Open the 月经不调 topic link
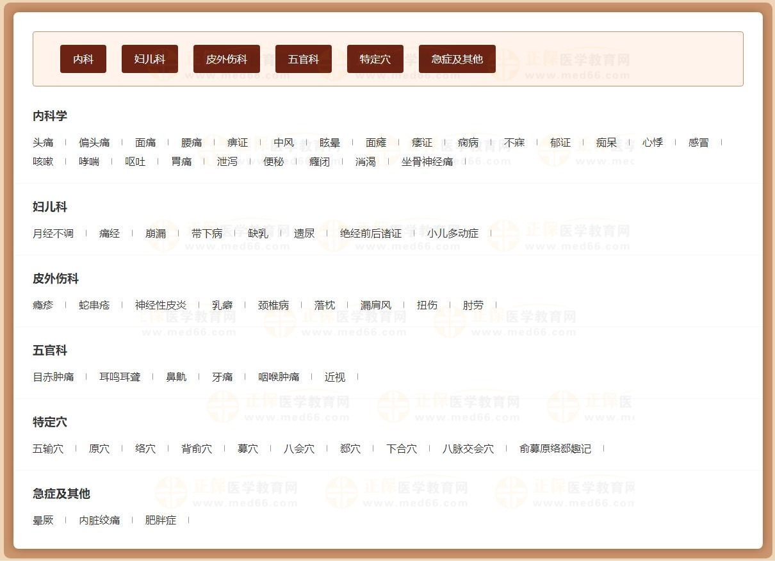Image resolution: width=775 pixels, height=561 pixels. 53,233
